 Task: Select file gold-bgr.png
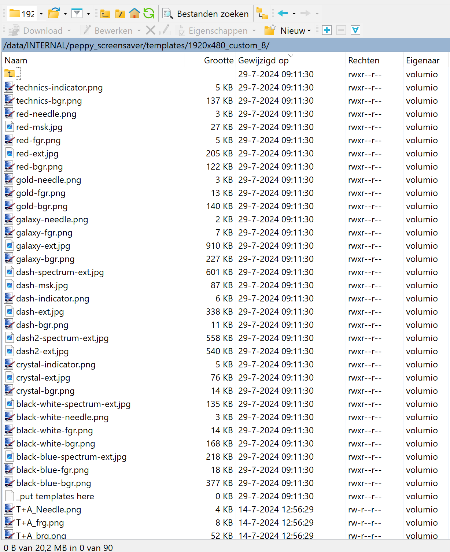[x=42, y=206]
